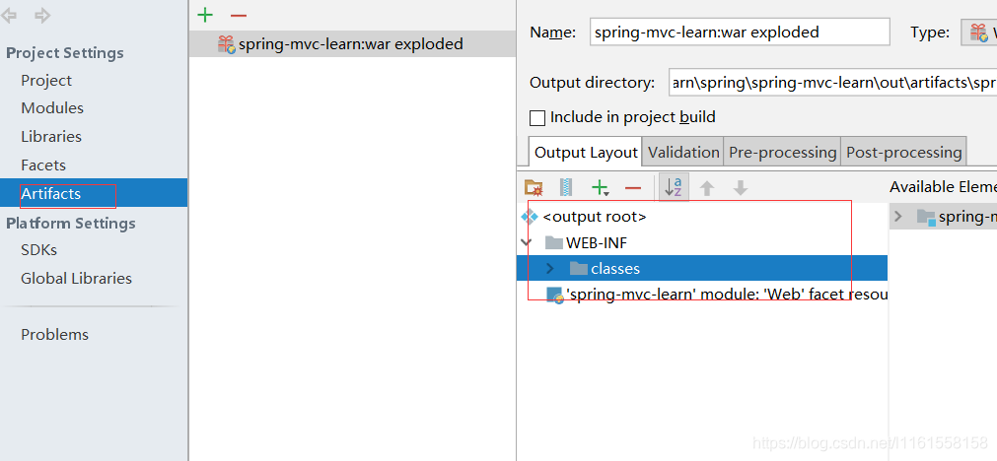
Task: Click the WEB-INF folder icon
Action: pos(554,242)
